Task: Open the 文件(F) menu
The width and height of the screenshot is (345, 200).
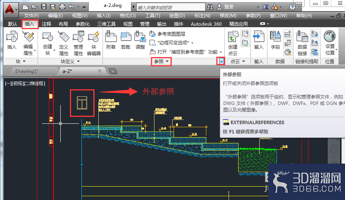Action: click(x=31, y=16)
